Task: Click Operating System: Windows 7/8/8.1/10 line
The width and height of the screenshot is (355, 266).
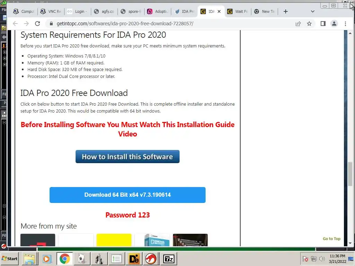Action: [66, 56]
